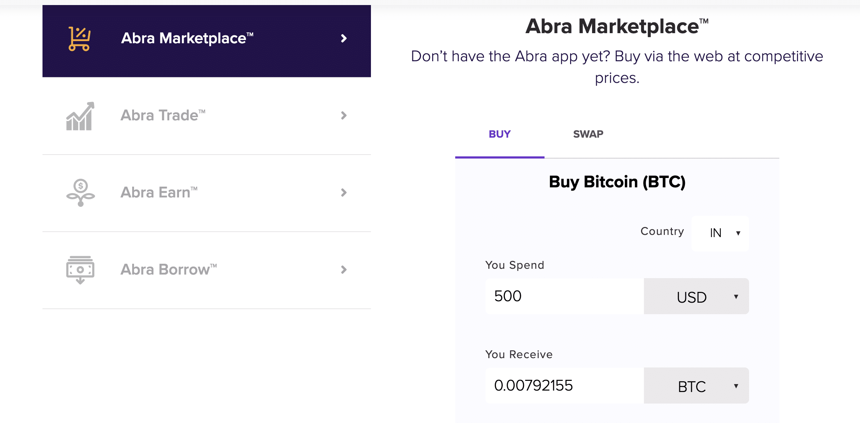The height and width of the screenshot is (423, 860).
Task: Click the Abra Borrow cash icon
Action: [x=80, y=270]
